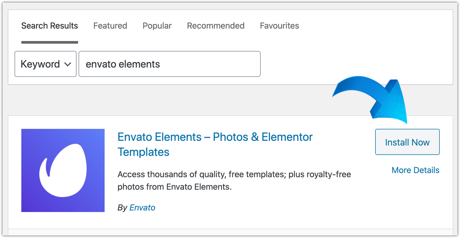Open the Envato author link
The width and height of the screenshot is (460, 238).
coord(142,208)
